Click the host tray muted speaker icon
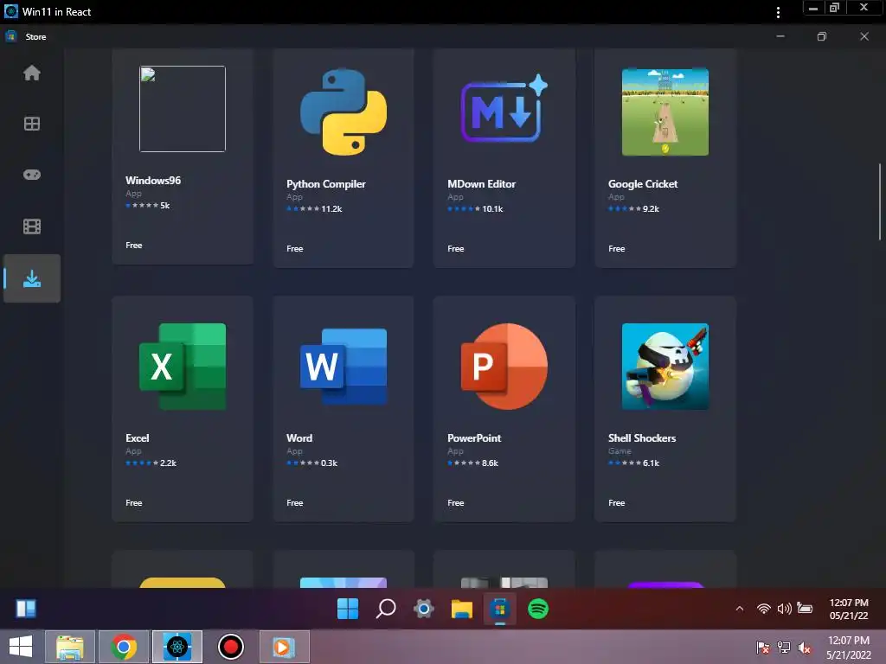The width and height of the screenshot is (886, 664). (805, 648)
